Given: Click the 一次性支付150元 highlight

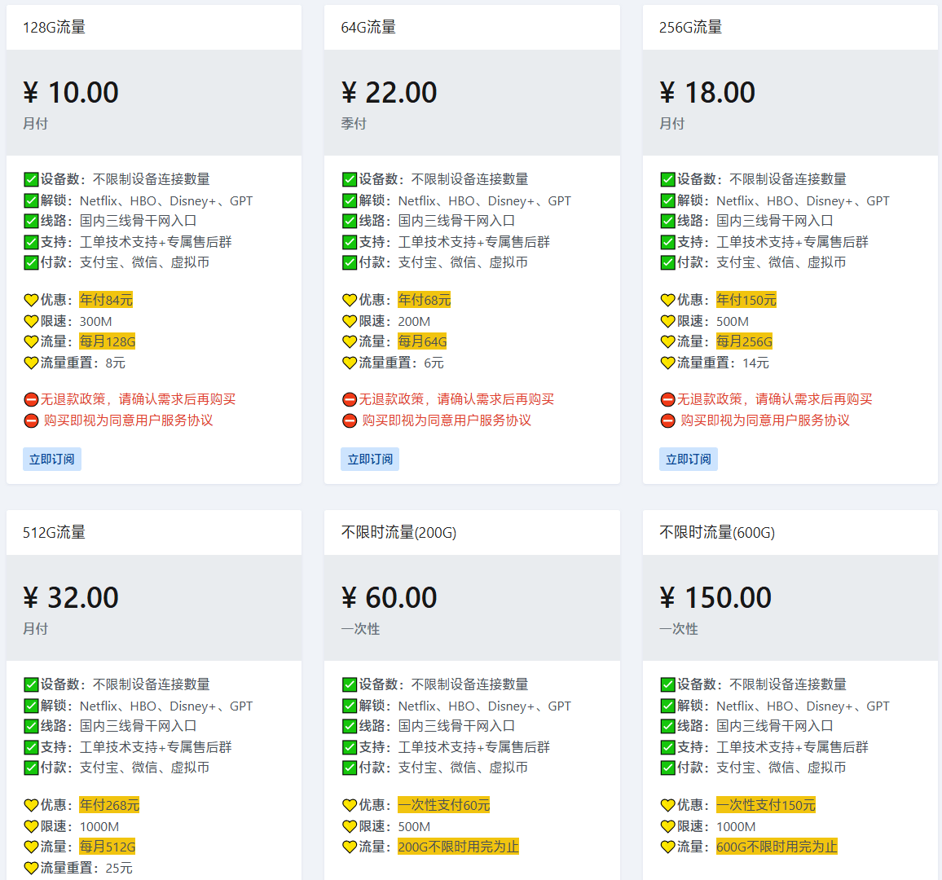Looking at the screenshot, I should point(766,805).
